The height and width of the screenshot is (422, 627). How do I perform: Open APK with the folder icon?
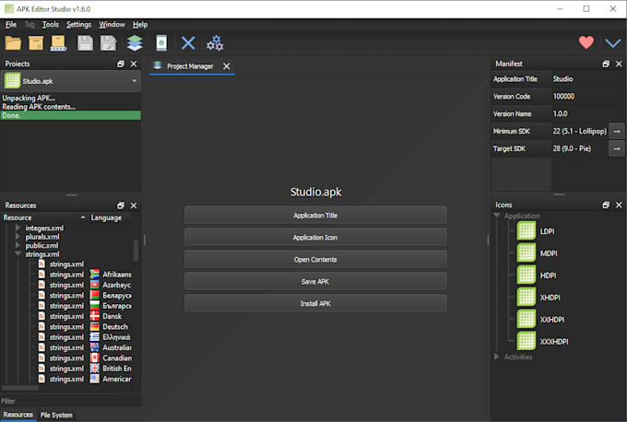13,42
